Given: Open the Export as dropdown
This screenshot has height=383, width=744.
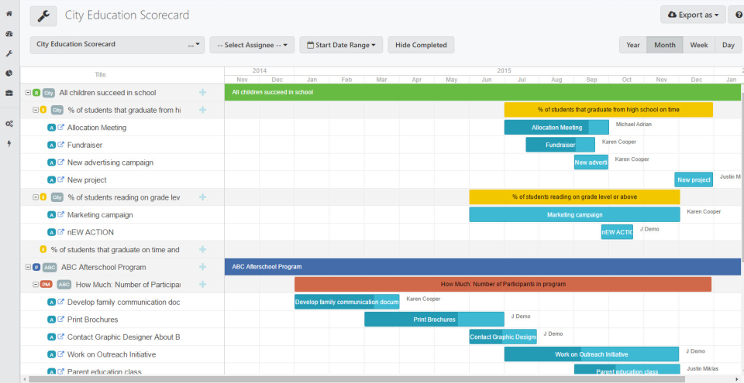Looking at the screenshot, I should click(x=693, y=15).
